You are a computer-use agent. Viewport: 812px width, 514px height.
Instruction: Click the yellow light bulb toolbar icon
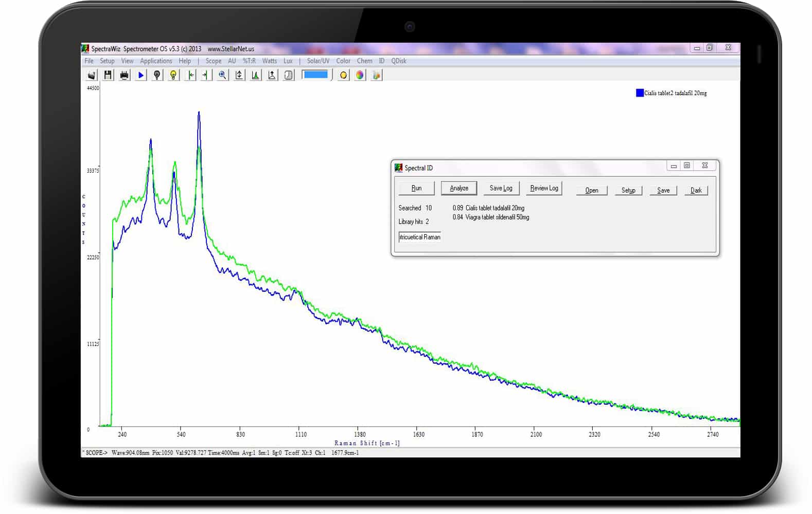(x=174, y=75)
